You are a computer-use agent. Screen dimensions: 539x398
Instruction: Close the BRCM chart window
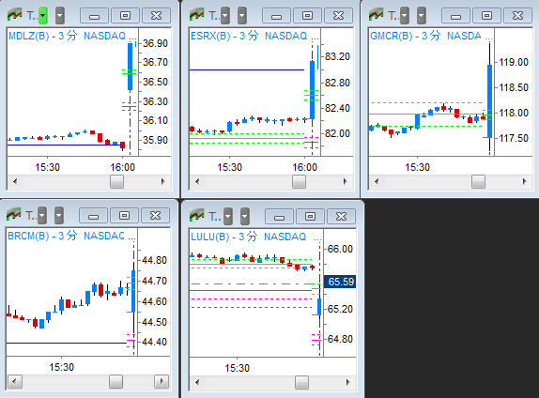pyautogui.click(x=155, y=216)
